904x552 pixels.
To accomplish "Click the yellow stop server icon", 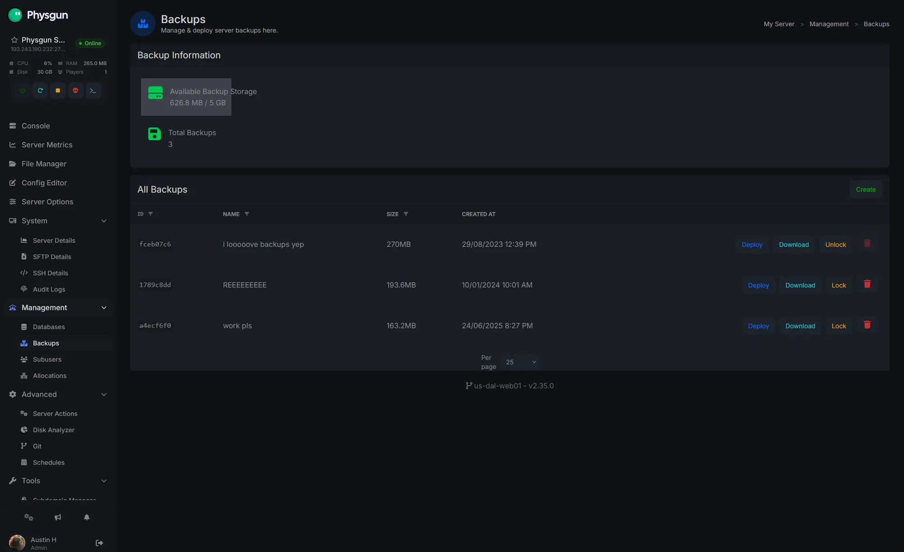I will click(x=58, y=90).
